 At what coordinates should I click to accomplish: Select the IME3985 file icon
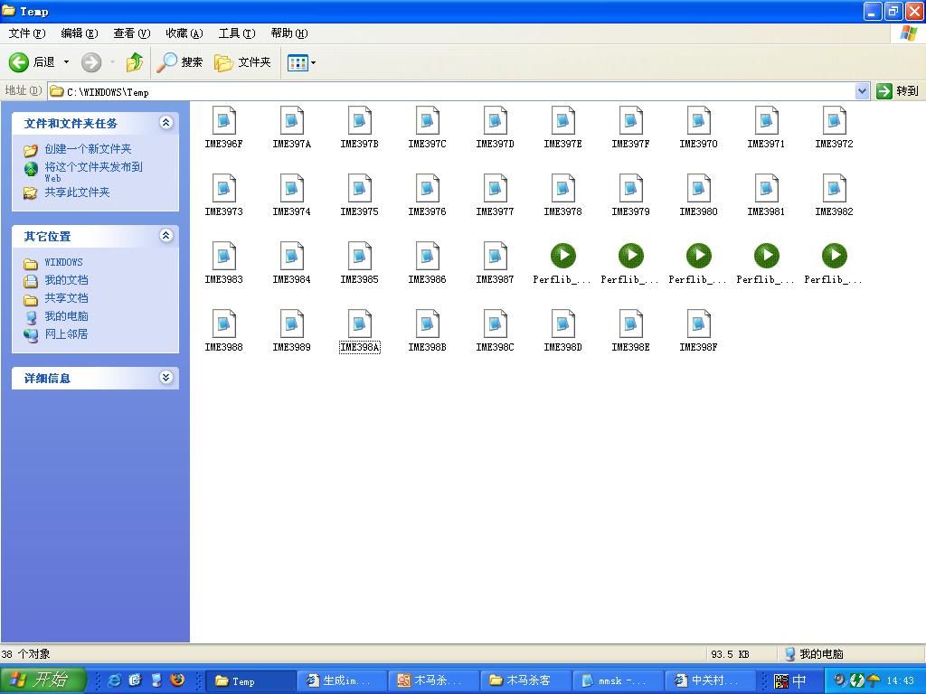[x=360, y=256]
